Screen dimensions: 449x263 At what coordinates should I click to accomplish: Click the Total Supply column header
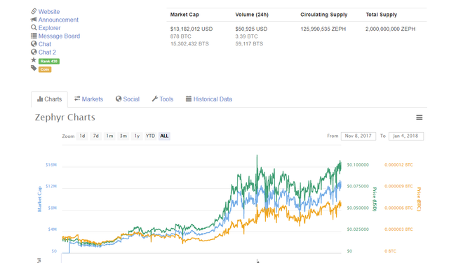point(381,15)
